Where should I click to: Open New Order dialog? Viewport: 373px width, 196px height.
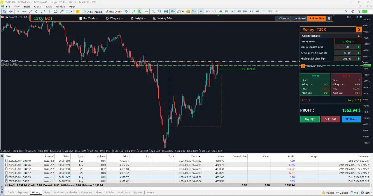pos(113,12)
